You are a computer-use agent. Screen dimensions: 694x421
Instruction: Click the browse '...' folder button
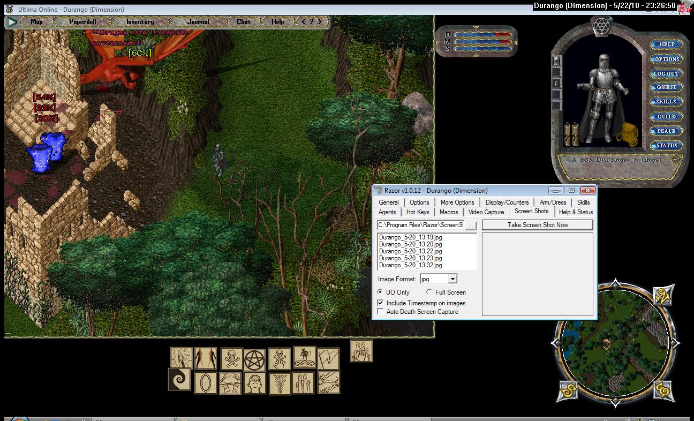[471, 225]
